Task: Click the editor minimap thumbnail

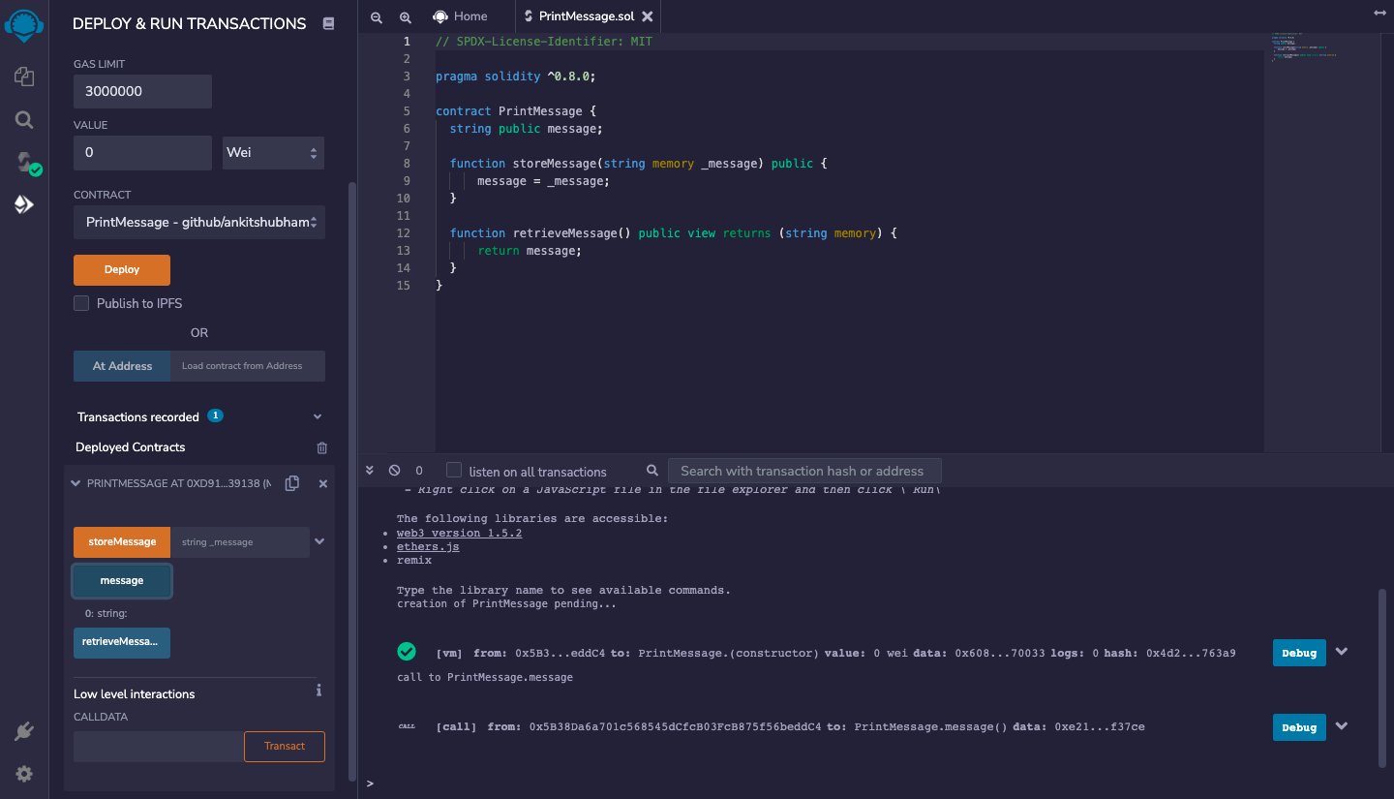Action: (x=1306, y=47)
